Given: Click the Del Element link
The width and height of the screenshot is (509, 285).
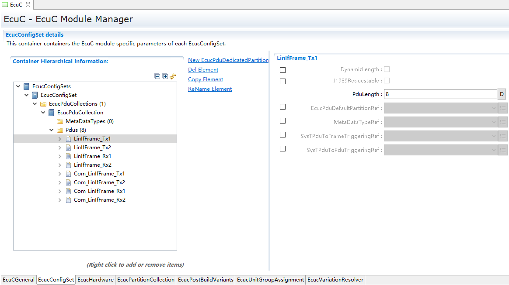Looking at the screenshot, I should 203,70.
